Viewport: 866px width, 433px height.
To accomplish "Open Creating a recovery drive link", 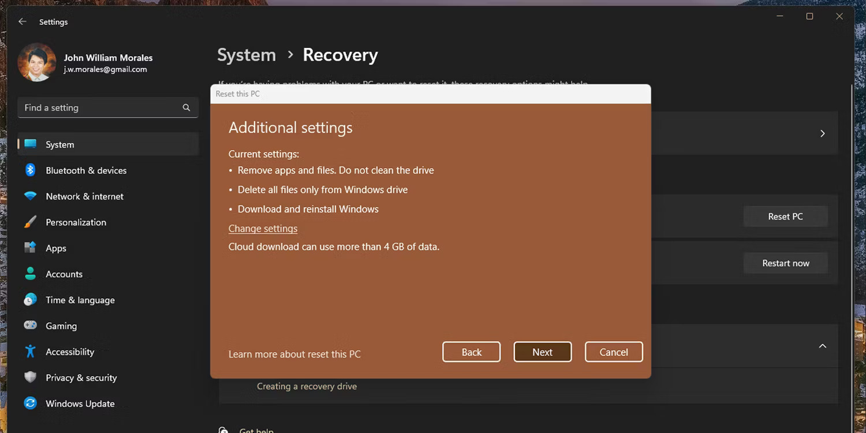I will point(307,386).
